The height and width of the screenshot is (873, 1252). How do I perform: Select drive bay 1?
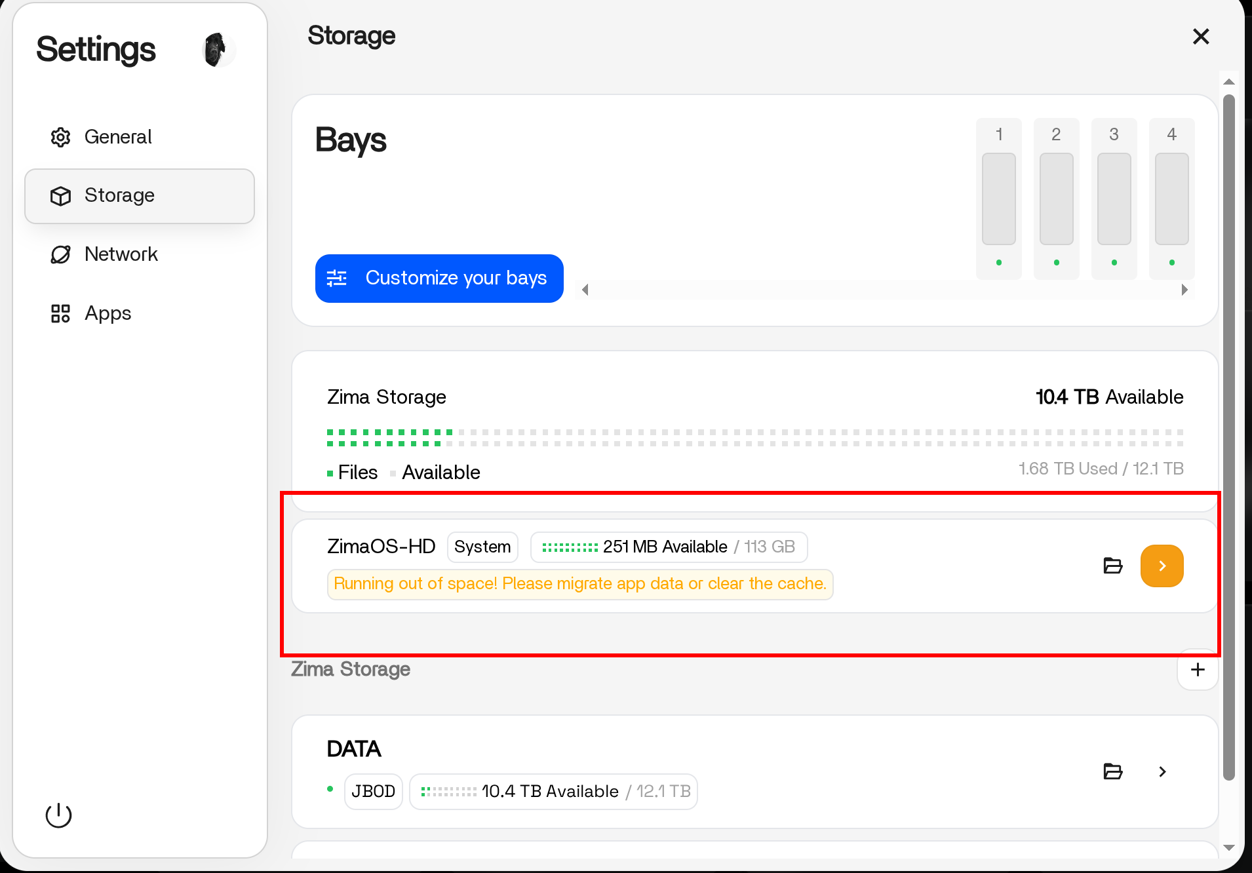coord(998,199)
